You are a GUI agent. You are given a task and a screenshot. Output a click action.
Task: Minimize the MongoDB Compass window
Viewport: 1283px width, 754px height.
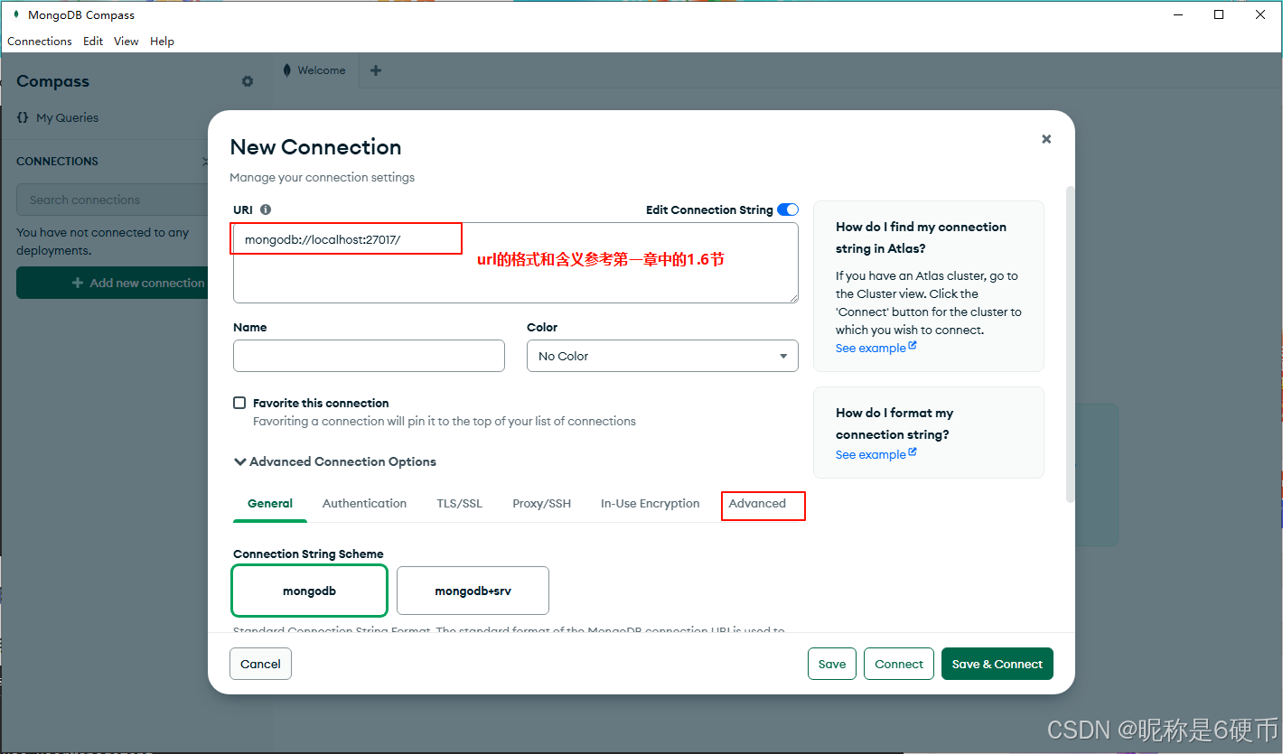[1177, 14]
